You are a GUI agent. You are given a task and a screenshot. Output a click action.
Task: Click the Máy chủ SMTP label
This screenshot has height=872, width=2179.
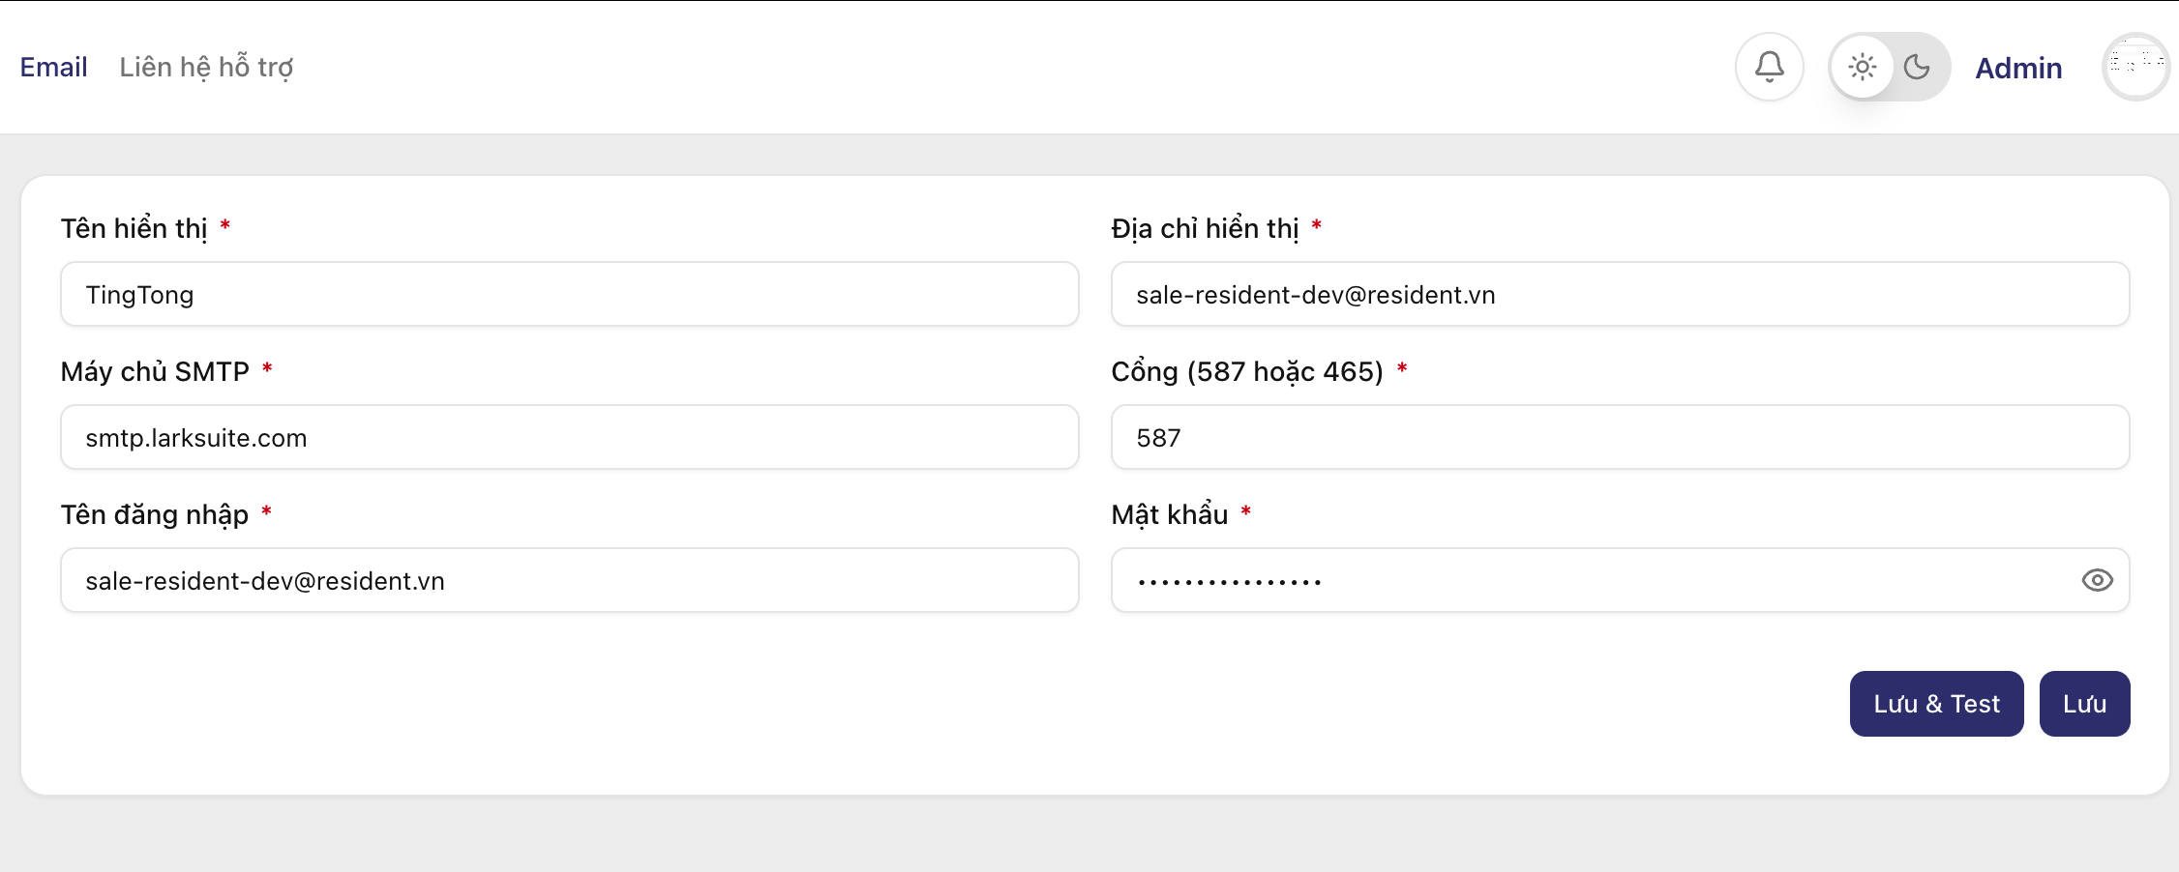click(x=155, y=371)
